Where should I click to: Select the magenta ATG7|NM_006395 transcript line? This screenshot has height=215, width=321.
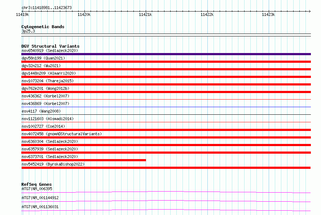[x=166, y=192]
